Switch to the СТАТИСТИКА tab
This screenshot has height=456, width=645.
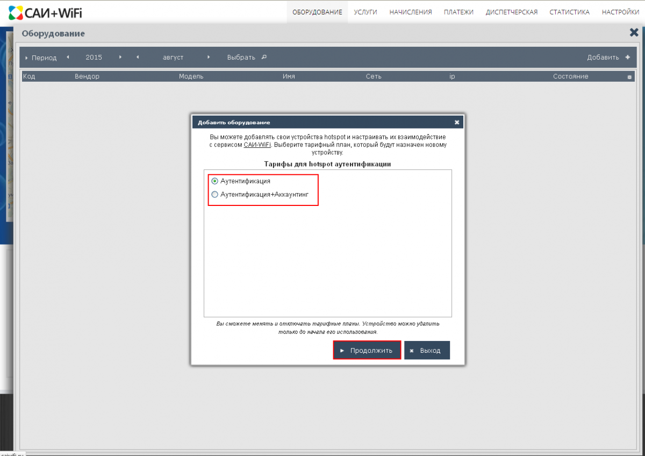pyautogui.click(x=569, y=12)
